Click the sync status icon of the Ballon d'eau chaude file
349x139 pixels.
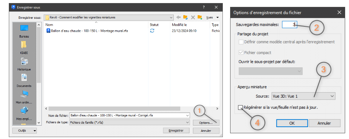pyautogui.click(x=152, y=31)
